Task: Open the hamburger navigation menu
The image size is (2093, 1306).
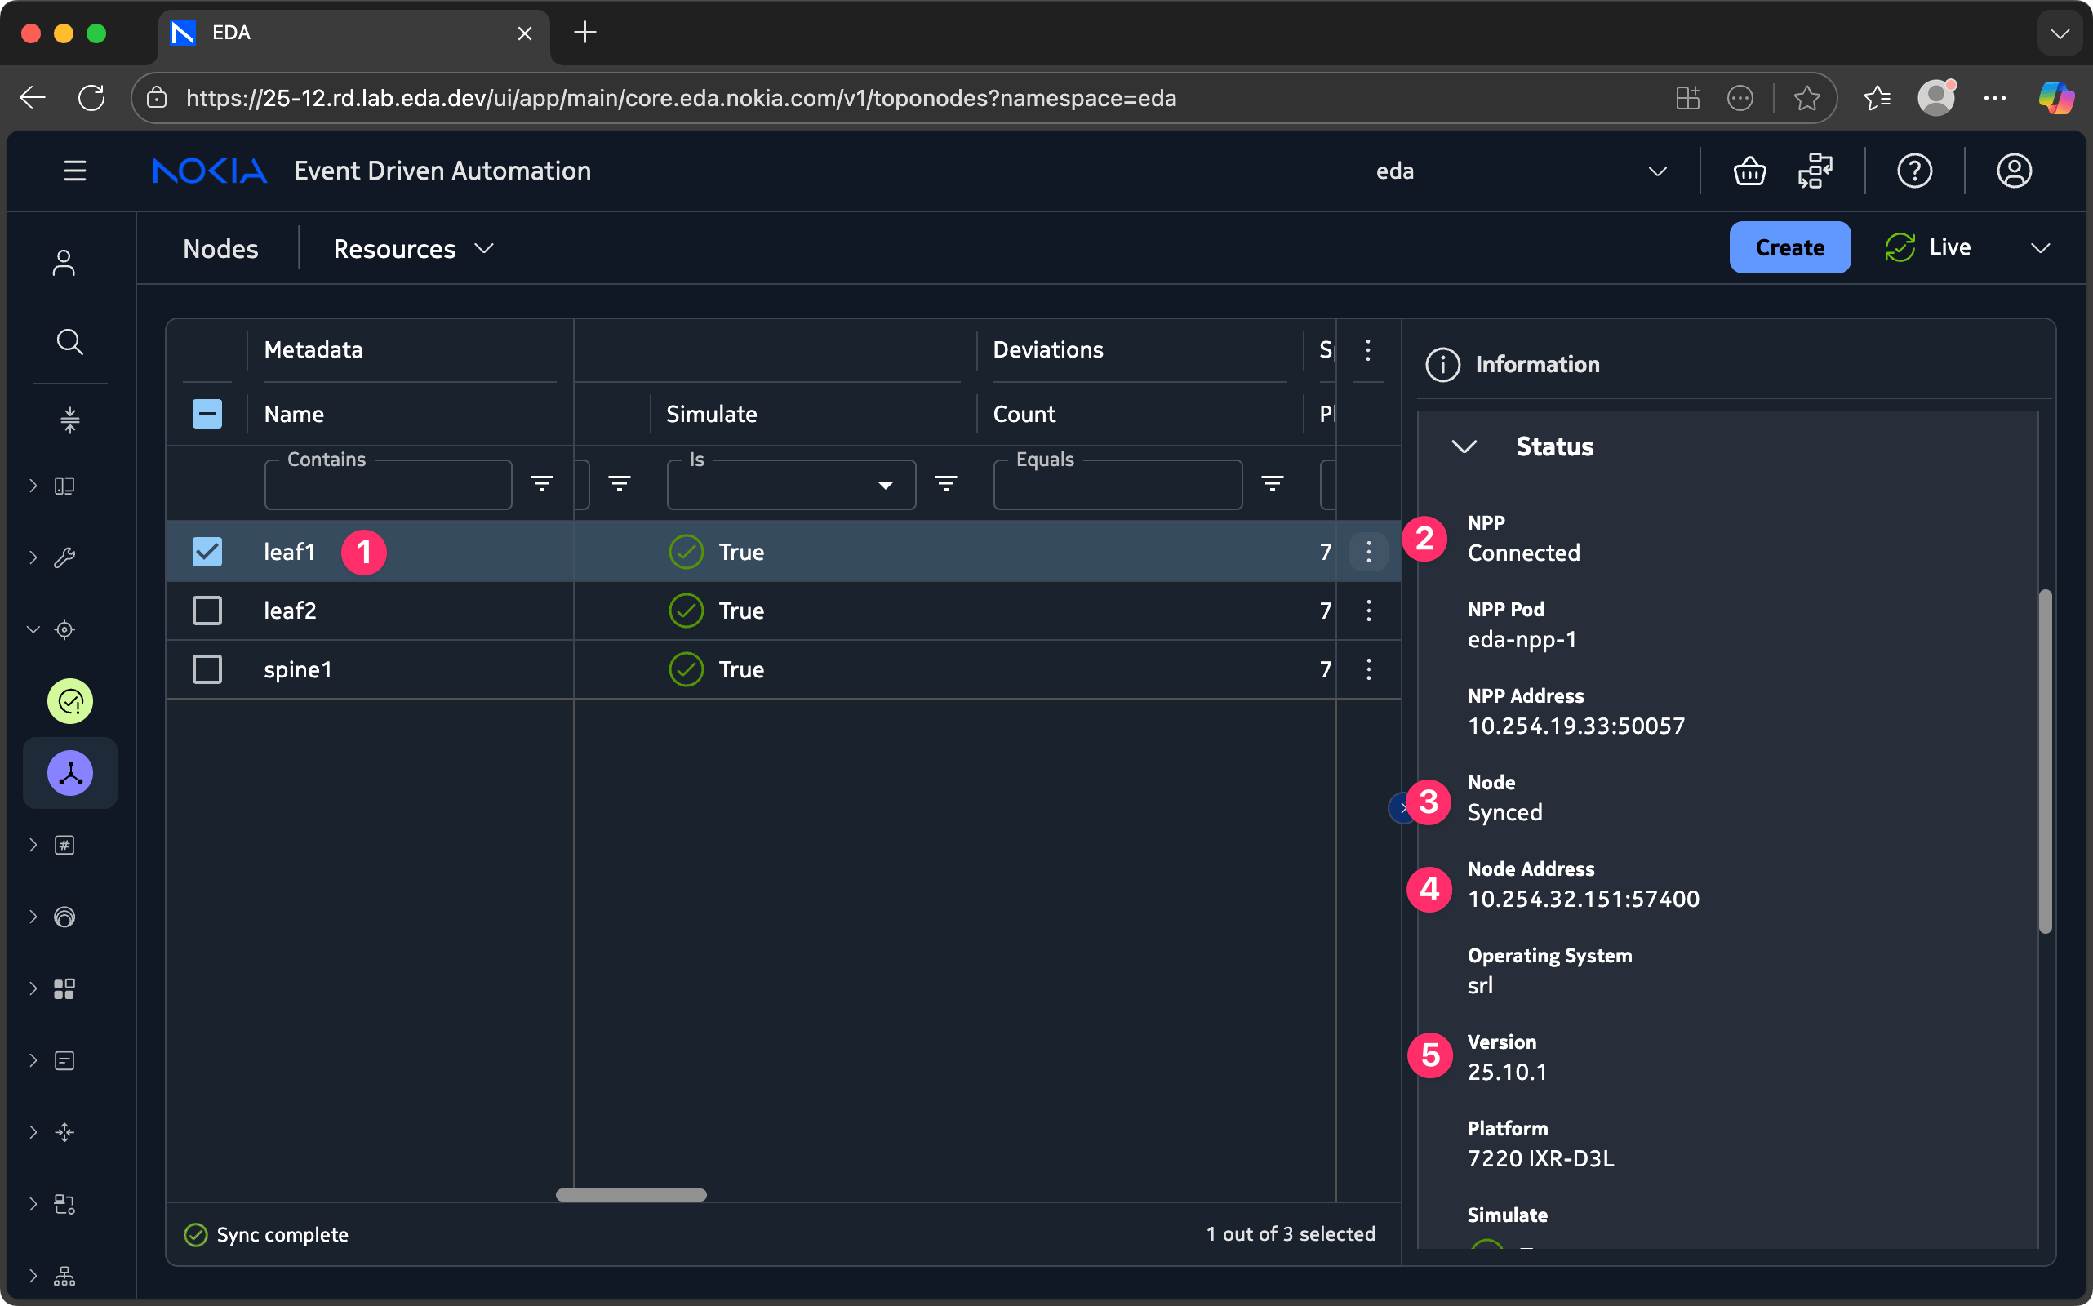Action: [74, 171]
